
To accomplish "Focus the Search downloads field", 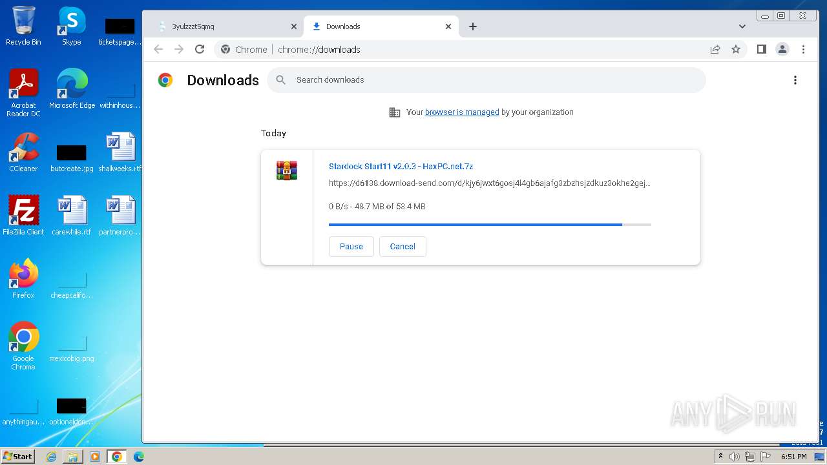I will (x=487, y=80).
